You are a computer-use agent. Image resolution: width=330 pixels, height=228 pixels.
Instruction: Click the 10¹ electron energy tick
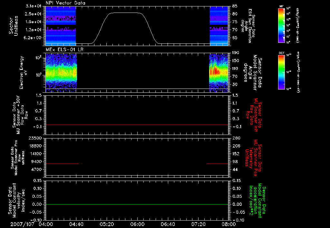[x=38, y=75]
